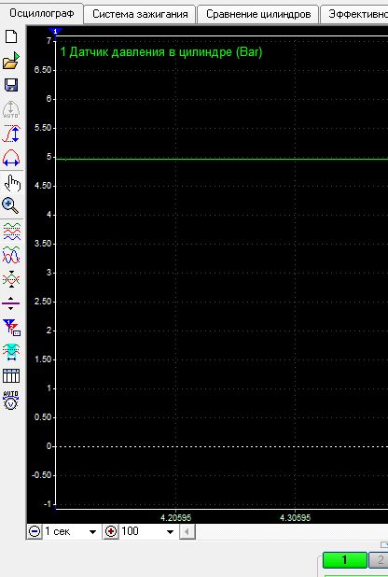Toggle channel 1 green button
Screen dimensions: 388x577
(x=344, y=559)
